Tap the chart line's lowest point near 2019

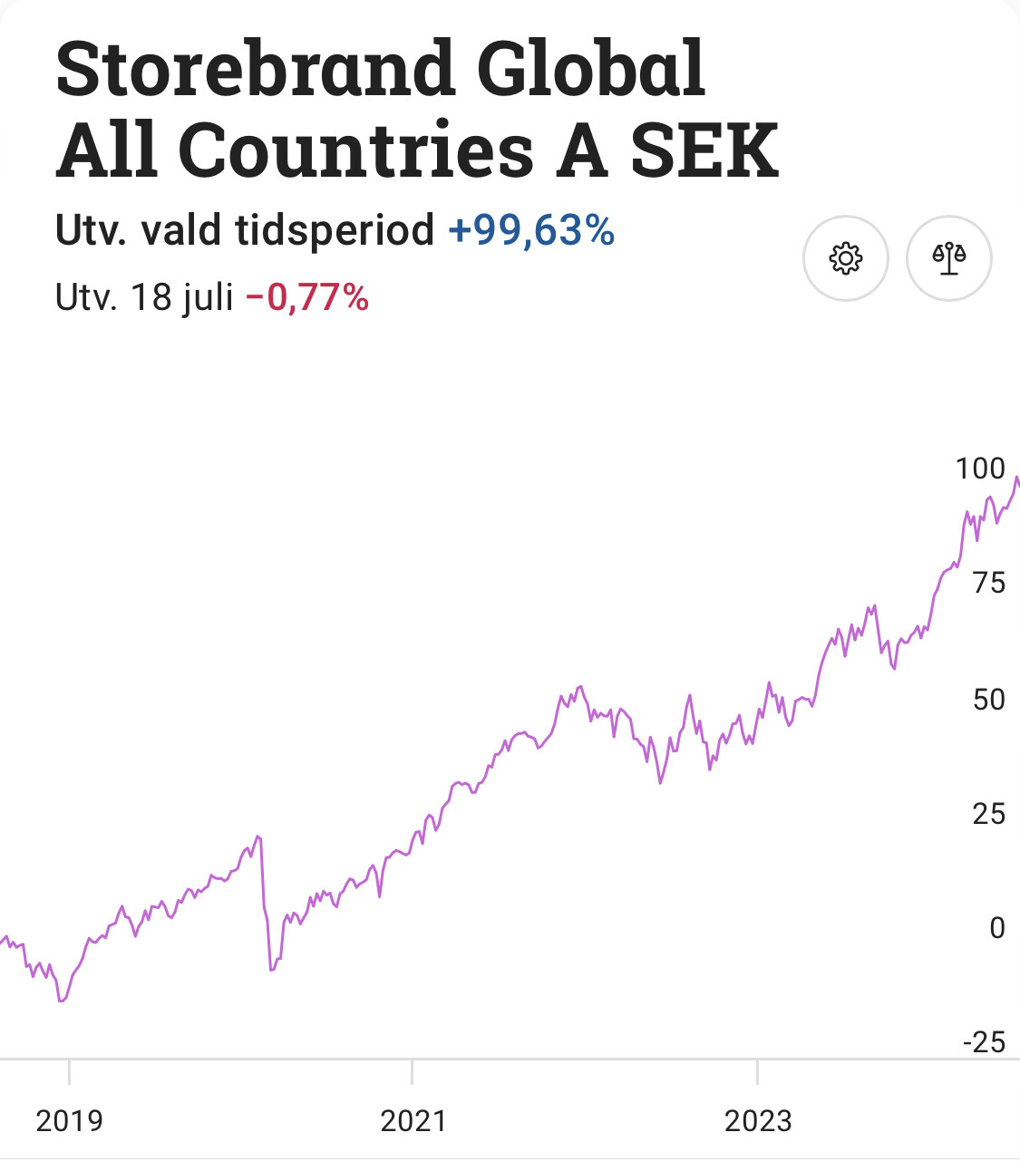tap(62, 1001)
